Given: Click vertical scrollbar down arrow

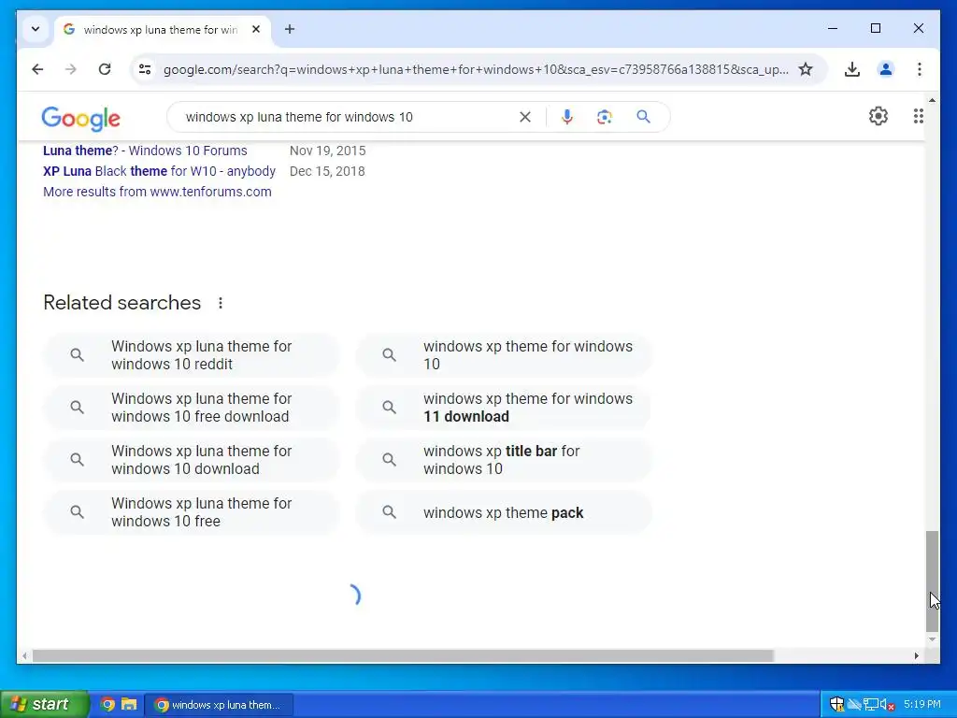Looking at the screenshot, I should point(932,639).
